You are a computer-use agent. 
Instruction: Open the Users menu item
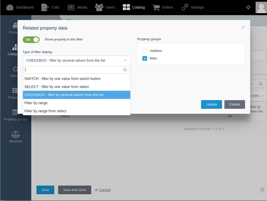click(105, 7)
